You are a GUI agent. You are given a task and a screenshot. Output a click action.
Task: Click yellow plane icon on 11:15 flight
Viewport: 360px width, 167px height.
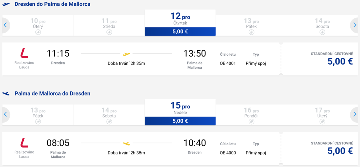[127, 54]
